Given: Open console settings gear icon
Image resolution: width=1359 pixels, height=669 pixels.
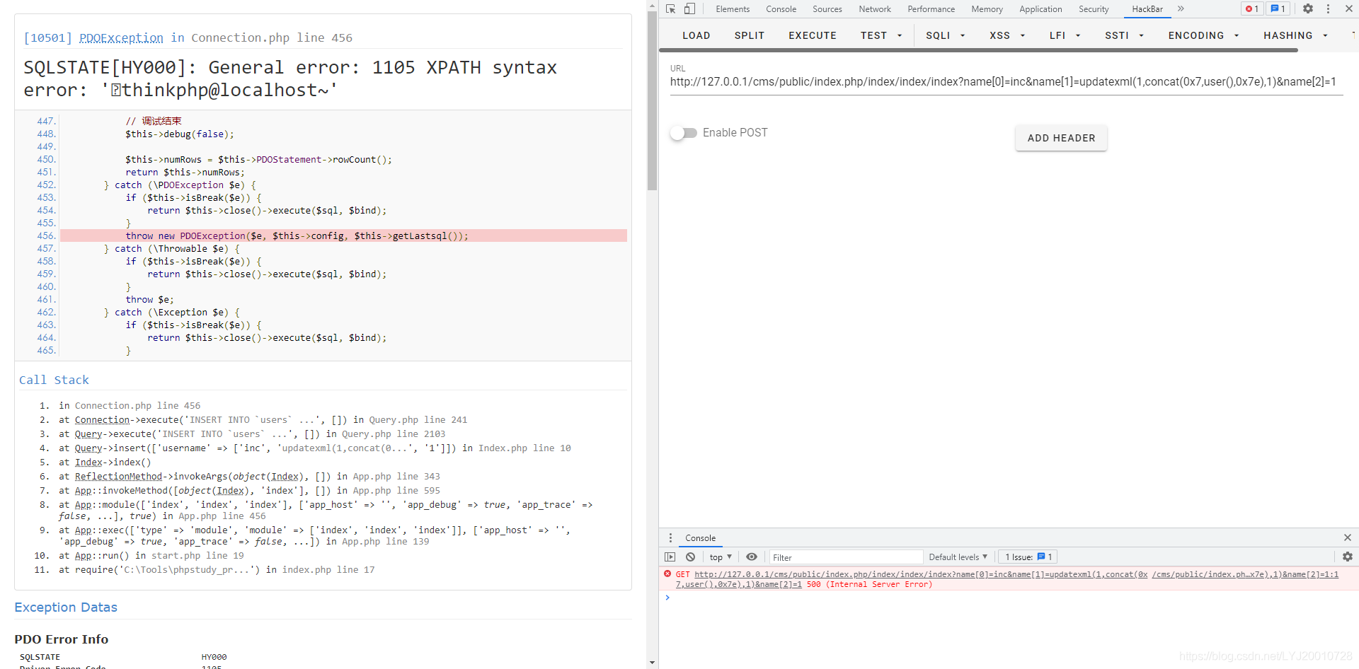Looking at the screenshot, I should coord(1348,557).
